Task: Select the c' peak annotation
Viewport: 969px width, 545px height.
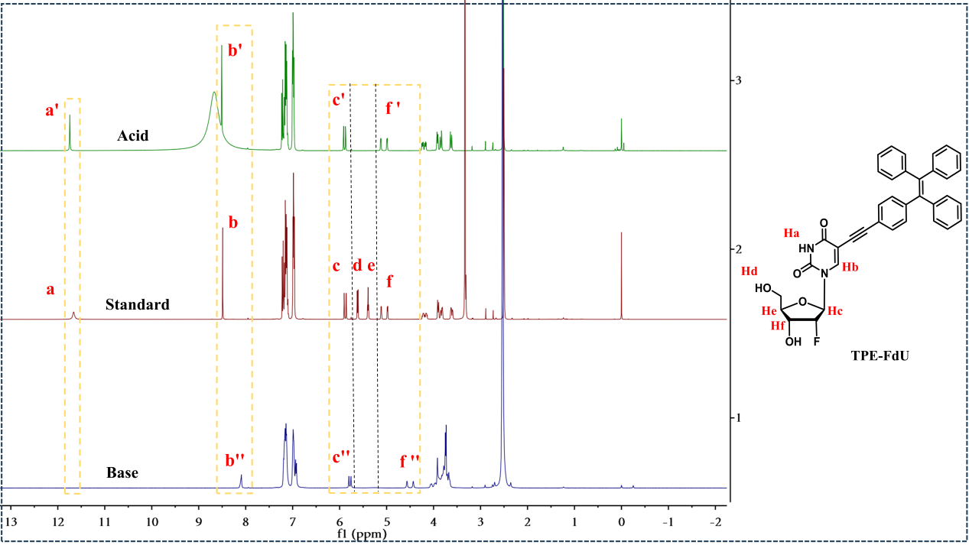Action: (339, 99)
